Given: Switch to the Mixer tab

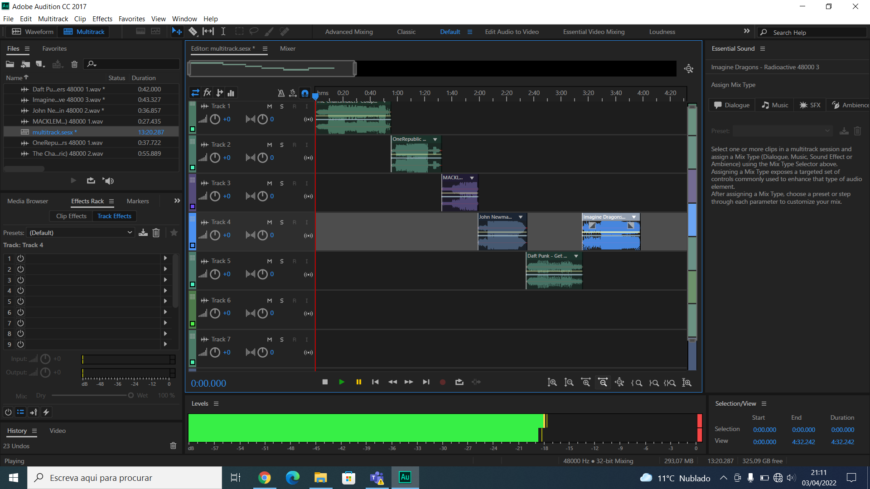Looking at the screenshot, I should tap(287, 48).
